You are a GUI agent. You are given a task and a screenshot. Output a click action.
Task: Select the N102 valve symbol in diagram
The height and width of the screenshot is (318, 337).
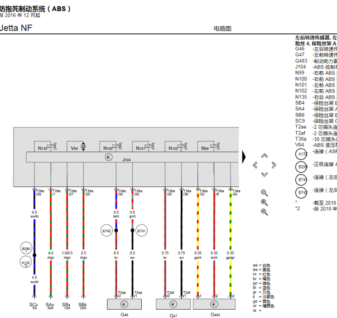click(182, 146)
